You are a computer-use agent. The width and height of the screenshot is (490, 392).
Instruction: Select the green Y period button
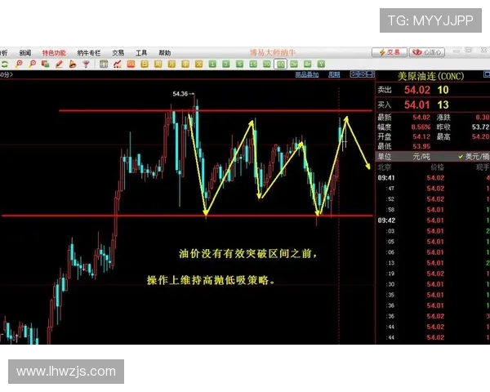tap(321, 64)
